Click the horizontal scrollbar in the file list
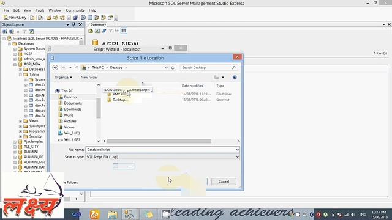Viewport: 392px width, 220px height. (x=159, y=141)
